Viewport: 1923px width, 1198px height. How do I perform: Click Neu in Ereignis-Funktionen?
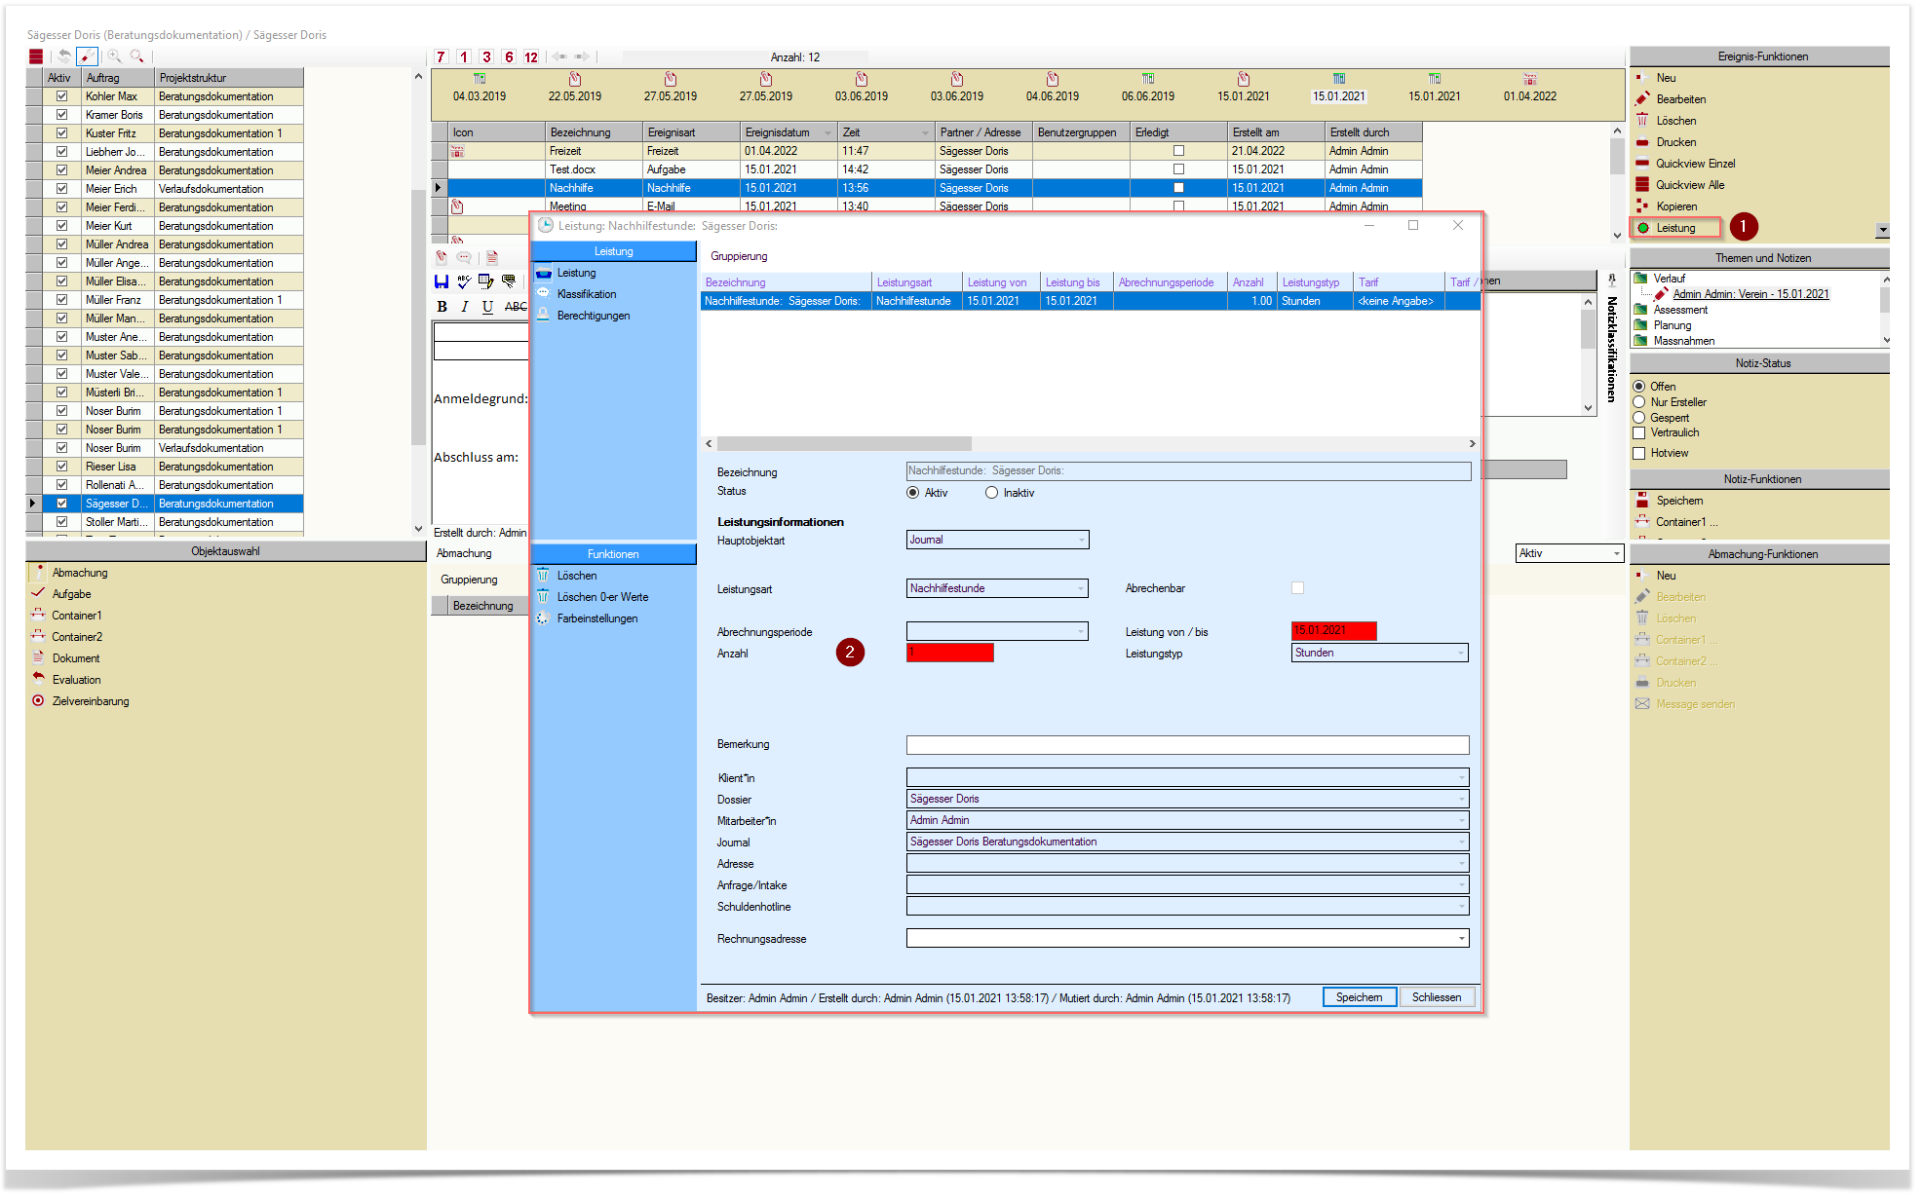tap(1666, 78)
